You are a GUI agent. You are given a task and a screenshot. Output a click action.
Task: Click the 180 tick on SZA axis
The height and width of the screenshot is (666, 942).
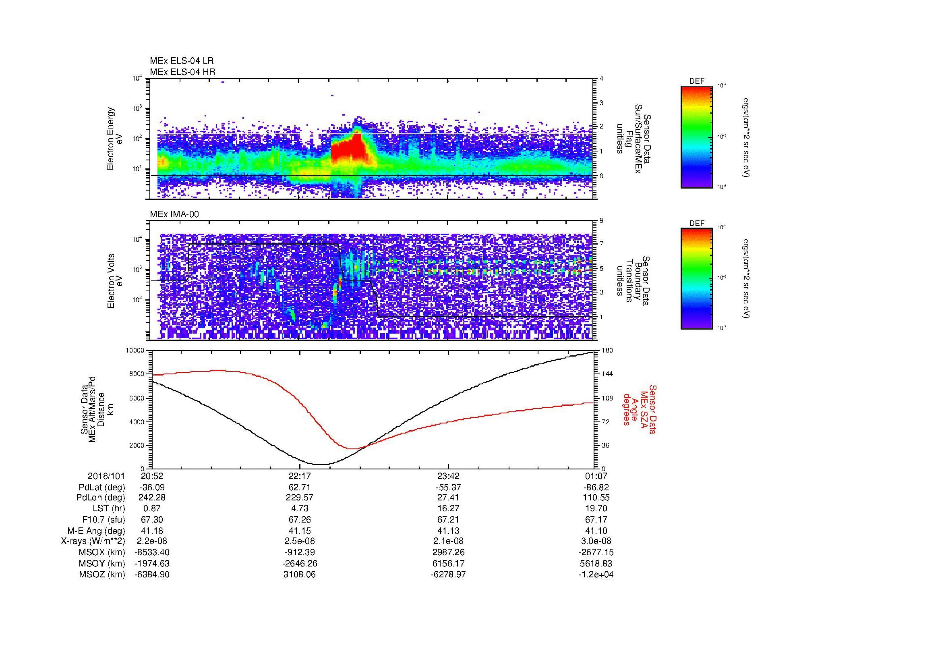click(607, 351)
